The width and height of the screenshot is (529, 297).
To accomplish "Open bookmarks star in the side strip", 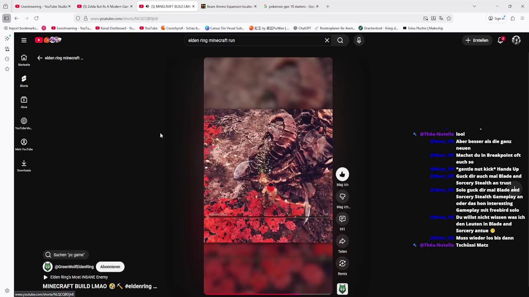I will tap(7, 69).
